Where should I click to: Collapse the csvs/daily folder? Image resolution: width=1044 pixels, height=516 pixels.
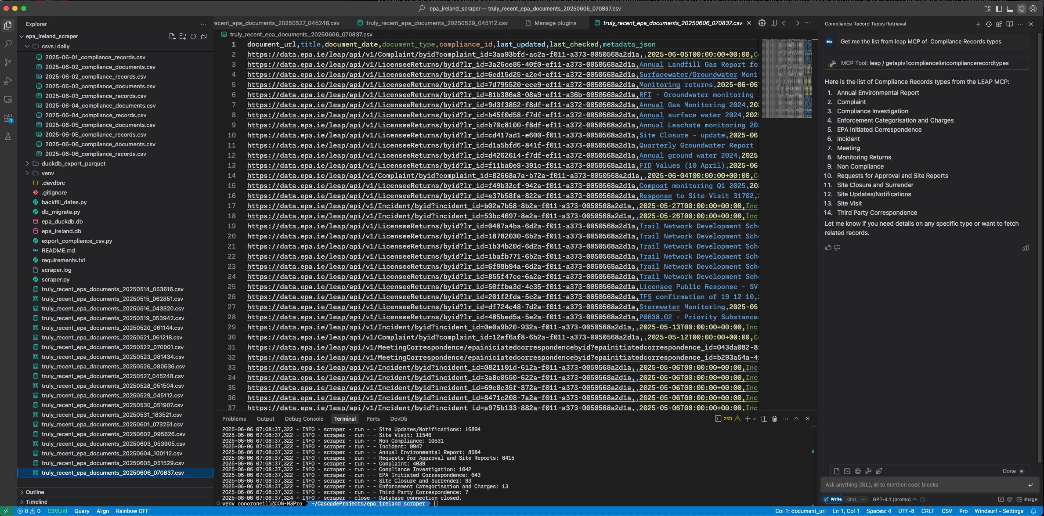pos(27,46)
